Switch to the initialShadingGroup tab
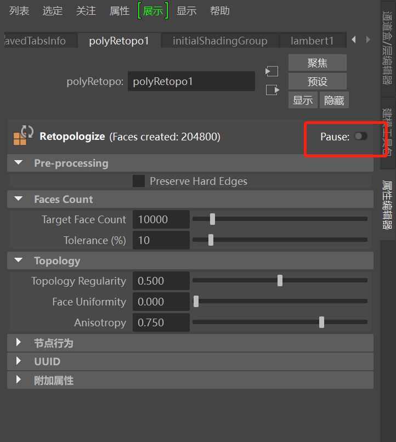The image size is (396, 442). pos(220,41)
